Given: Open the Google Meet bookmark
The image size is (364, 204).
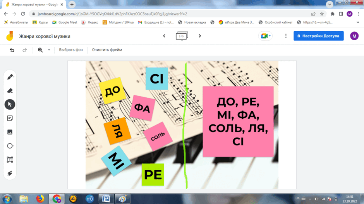Looking at the screenshot, I should point(65,22).
